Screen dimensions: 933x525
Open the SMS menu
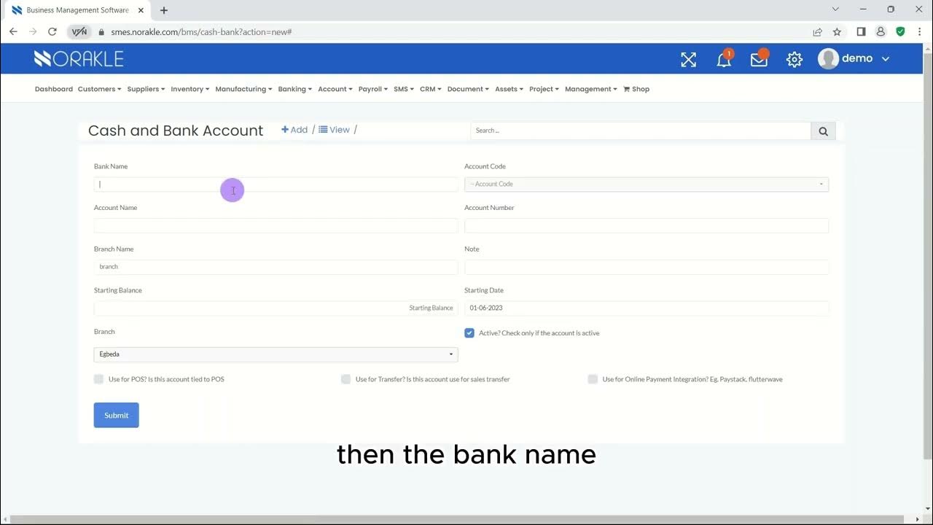403,89
